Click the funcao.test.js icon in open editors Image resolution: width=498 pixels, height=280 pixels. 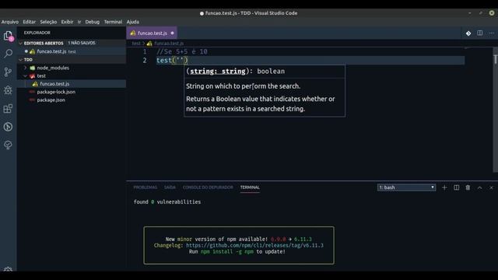pyautogui.click(x=32, y=51)
